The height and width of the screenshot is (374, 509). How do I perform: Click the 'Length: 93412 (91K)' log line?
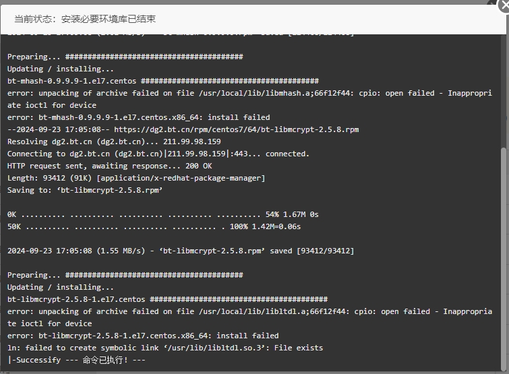coord(136,178)
